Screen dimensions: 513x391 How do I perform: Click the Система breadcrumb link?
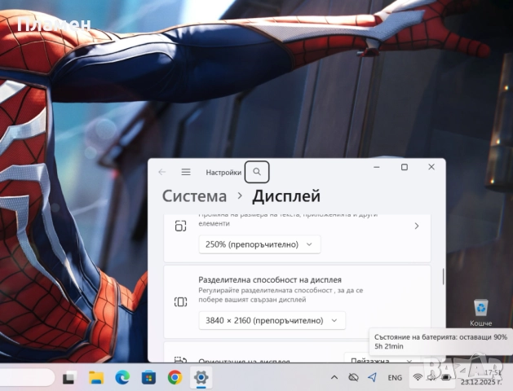coord(194,196)
